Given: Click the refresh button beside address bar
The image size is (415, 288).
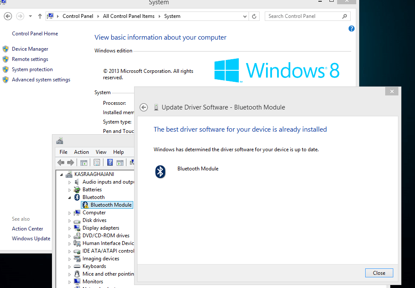Looking at the screenshot, I should 254,16.
